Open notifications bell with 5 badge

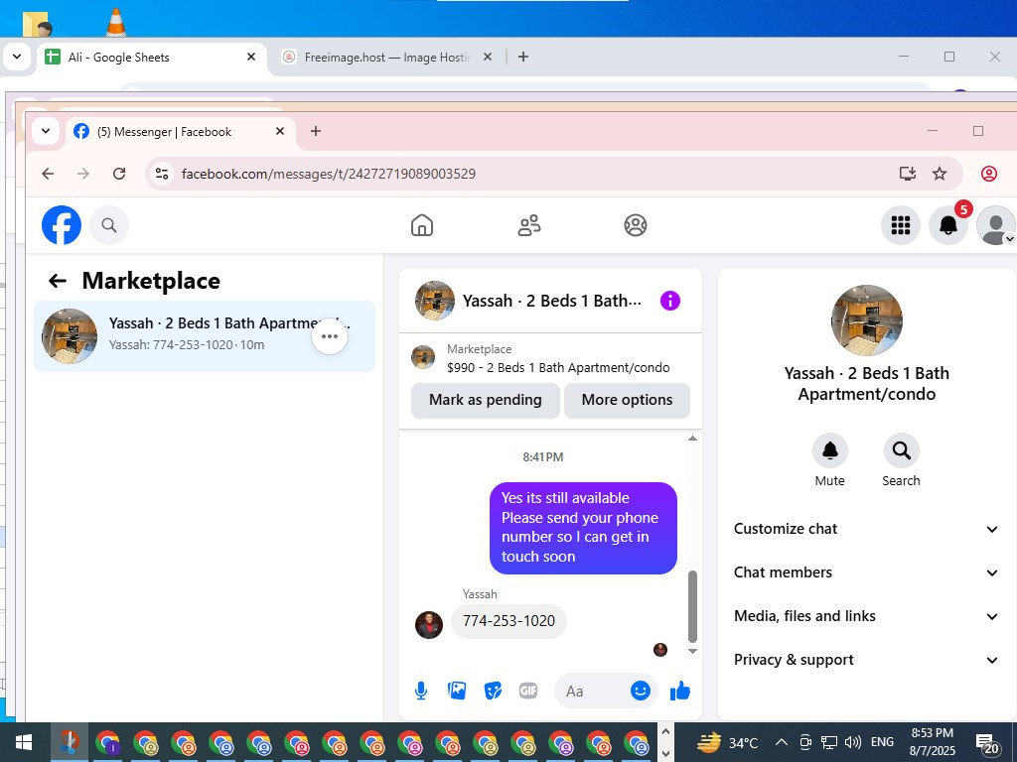click(x=948, y=225)
